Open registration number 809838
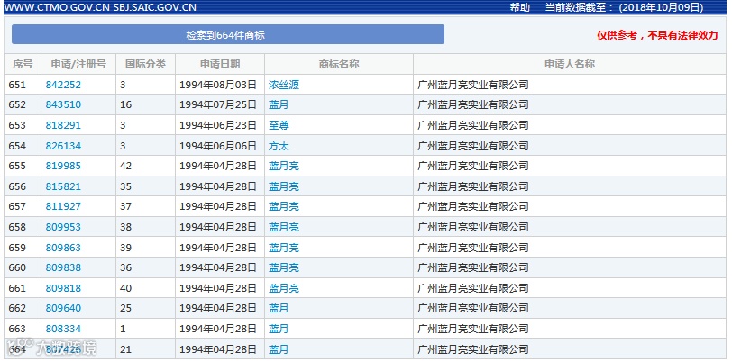 coord(63,267)
